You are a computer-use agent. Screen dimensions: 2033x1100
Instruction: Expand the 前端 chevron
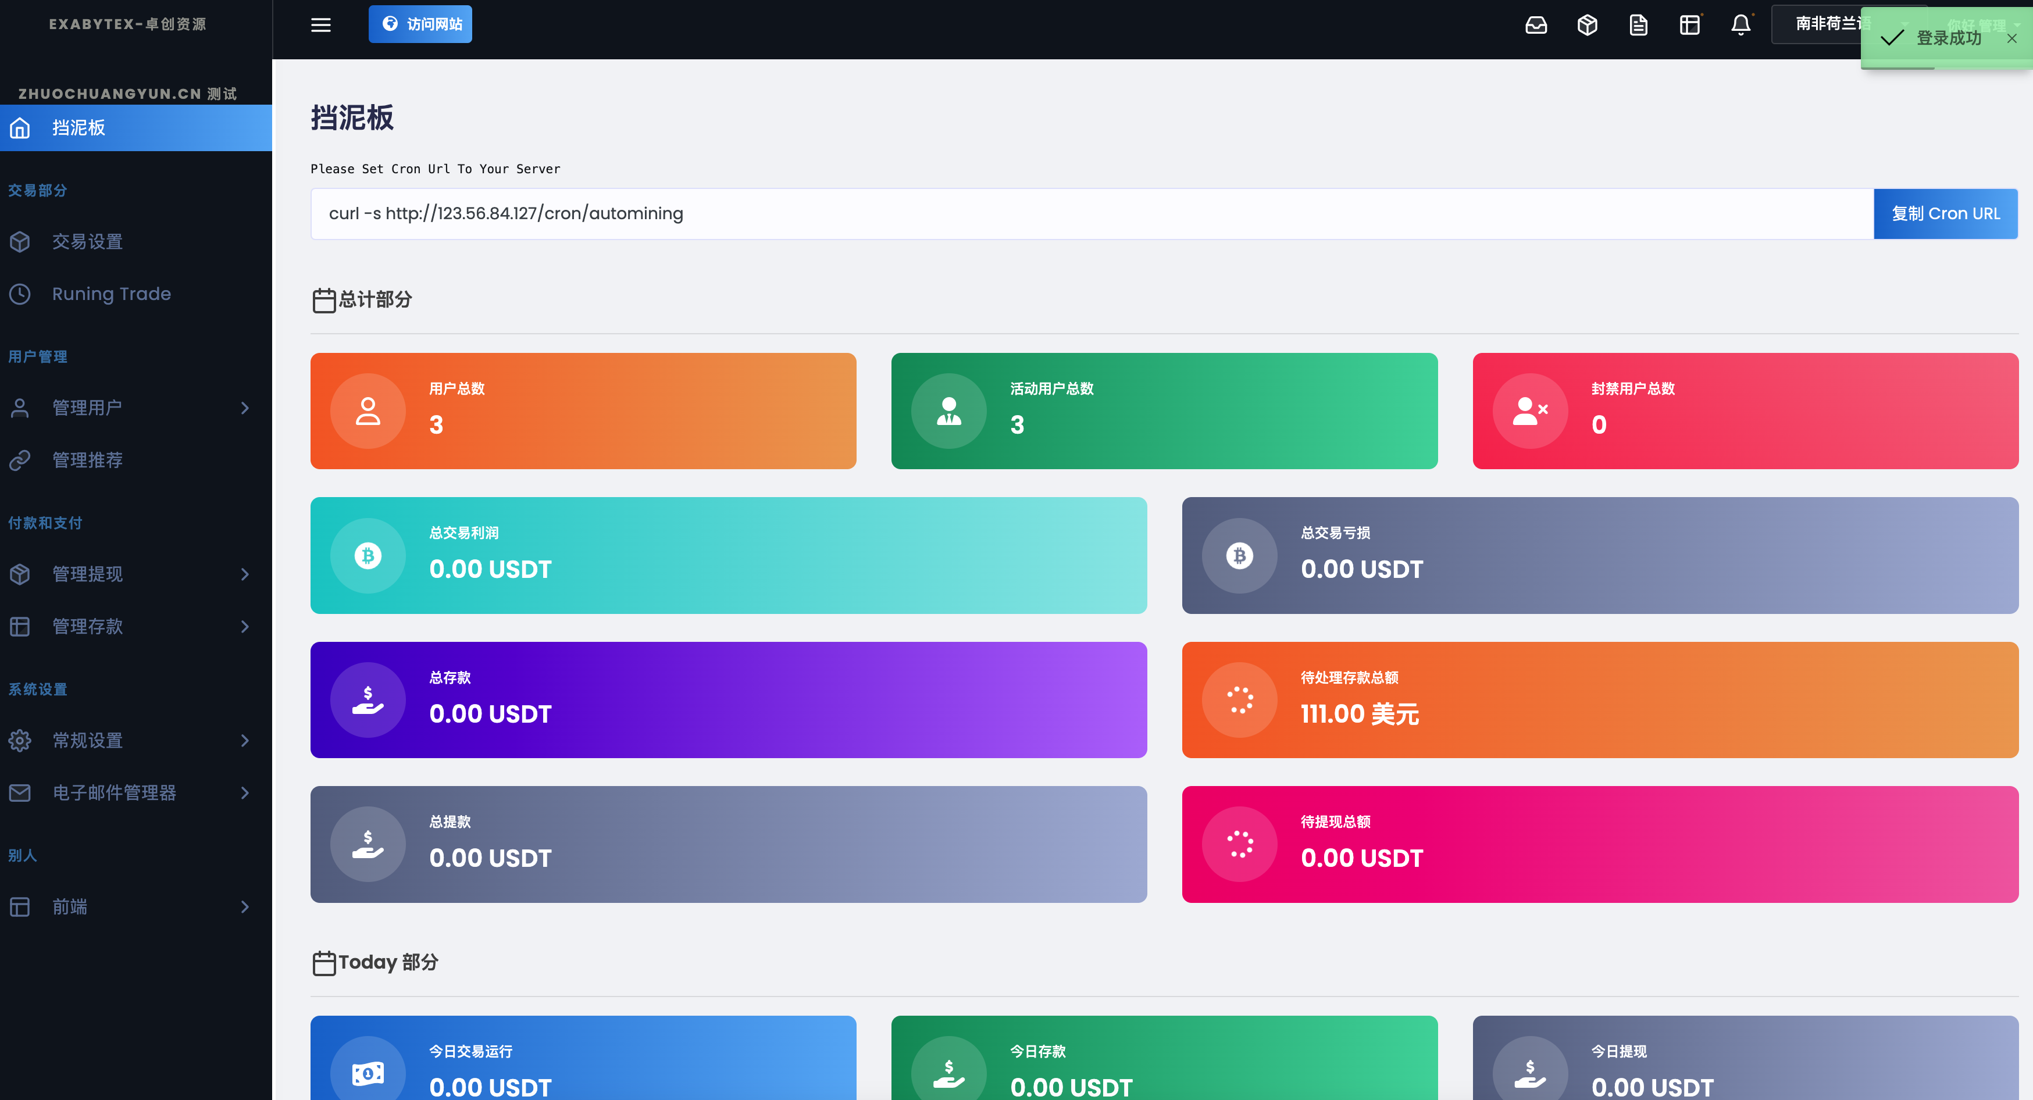pyautogui.click(x=245, y=906)
